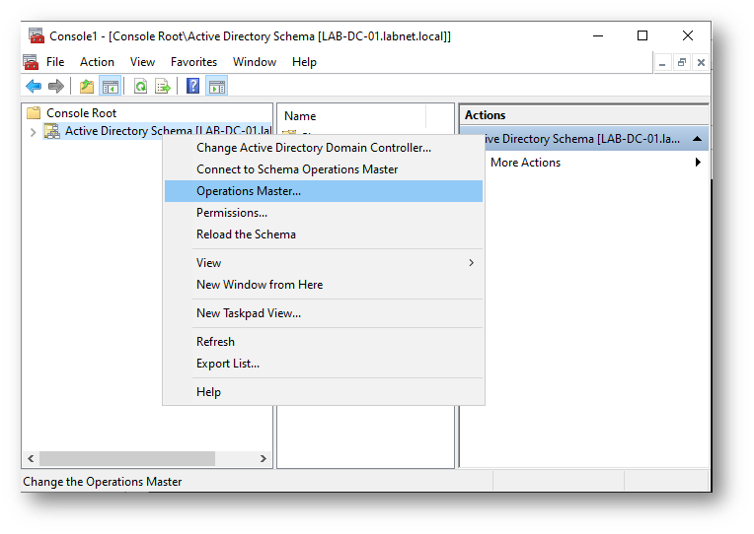Image resolution: width=754 pixels, height=534 pixels.
Task: Click the tree pane horizontal scrollbar thumb
Action: [x=127, y=458]
